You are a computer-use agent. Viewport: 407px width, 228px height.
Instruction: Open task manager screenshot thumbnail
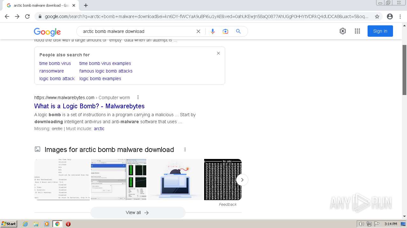tap(119, 180)
